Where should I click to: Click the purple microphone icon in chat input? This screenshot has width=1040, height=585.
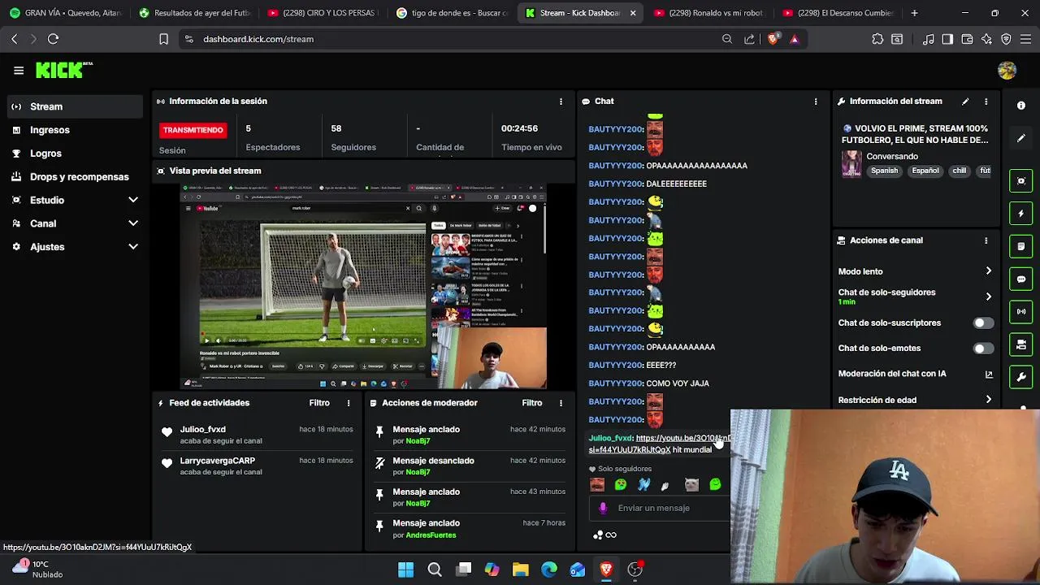pos(603,508)
